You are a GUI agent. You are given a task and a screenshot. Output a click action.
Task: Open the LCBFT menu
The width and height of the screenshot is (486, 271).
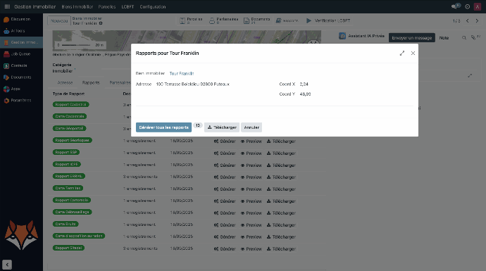click(x=127, y=6)
